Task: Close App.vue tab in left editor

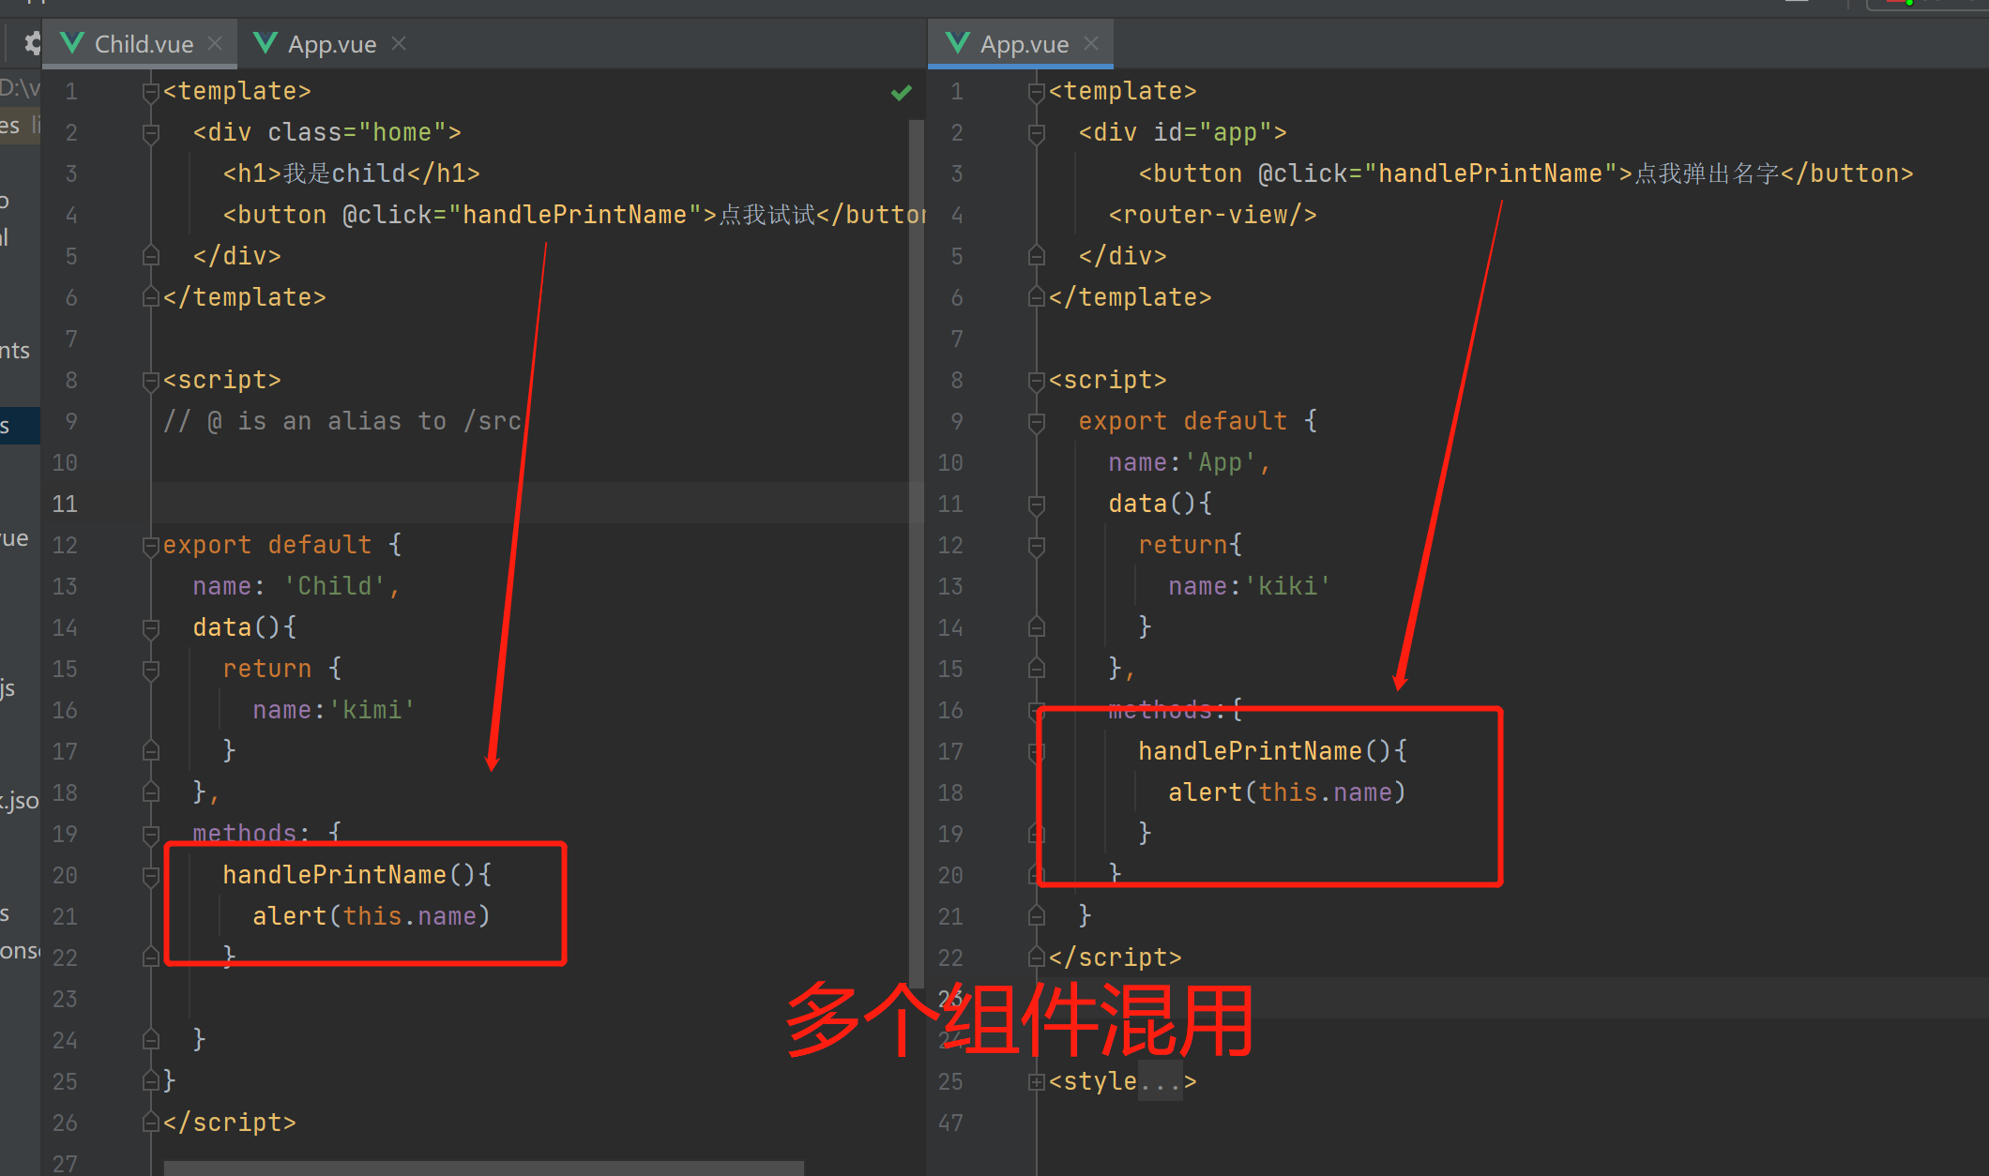Action: pos(399,43)
